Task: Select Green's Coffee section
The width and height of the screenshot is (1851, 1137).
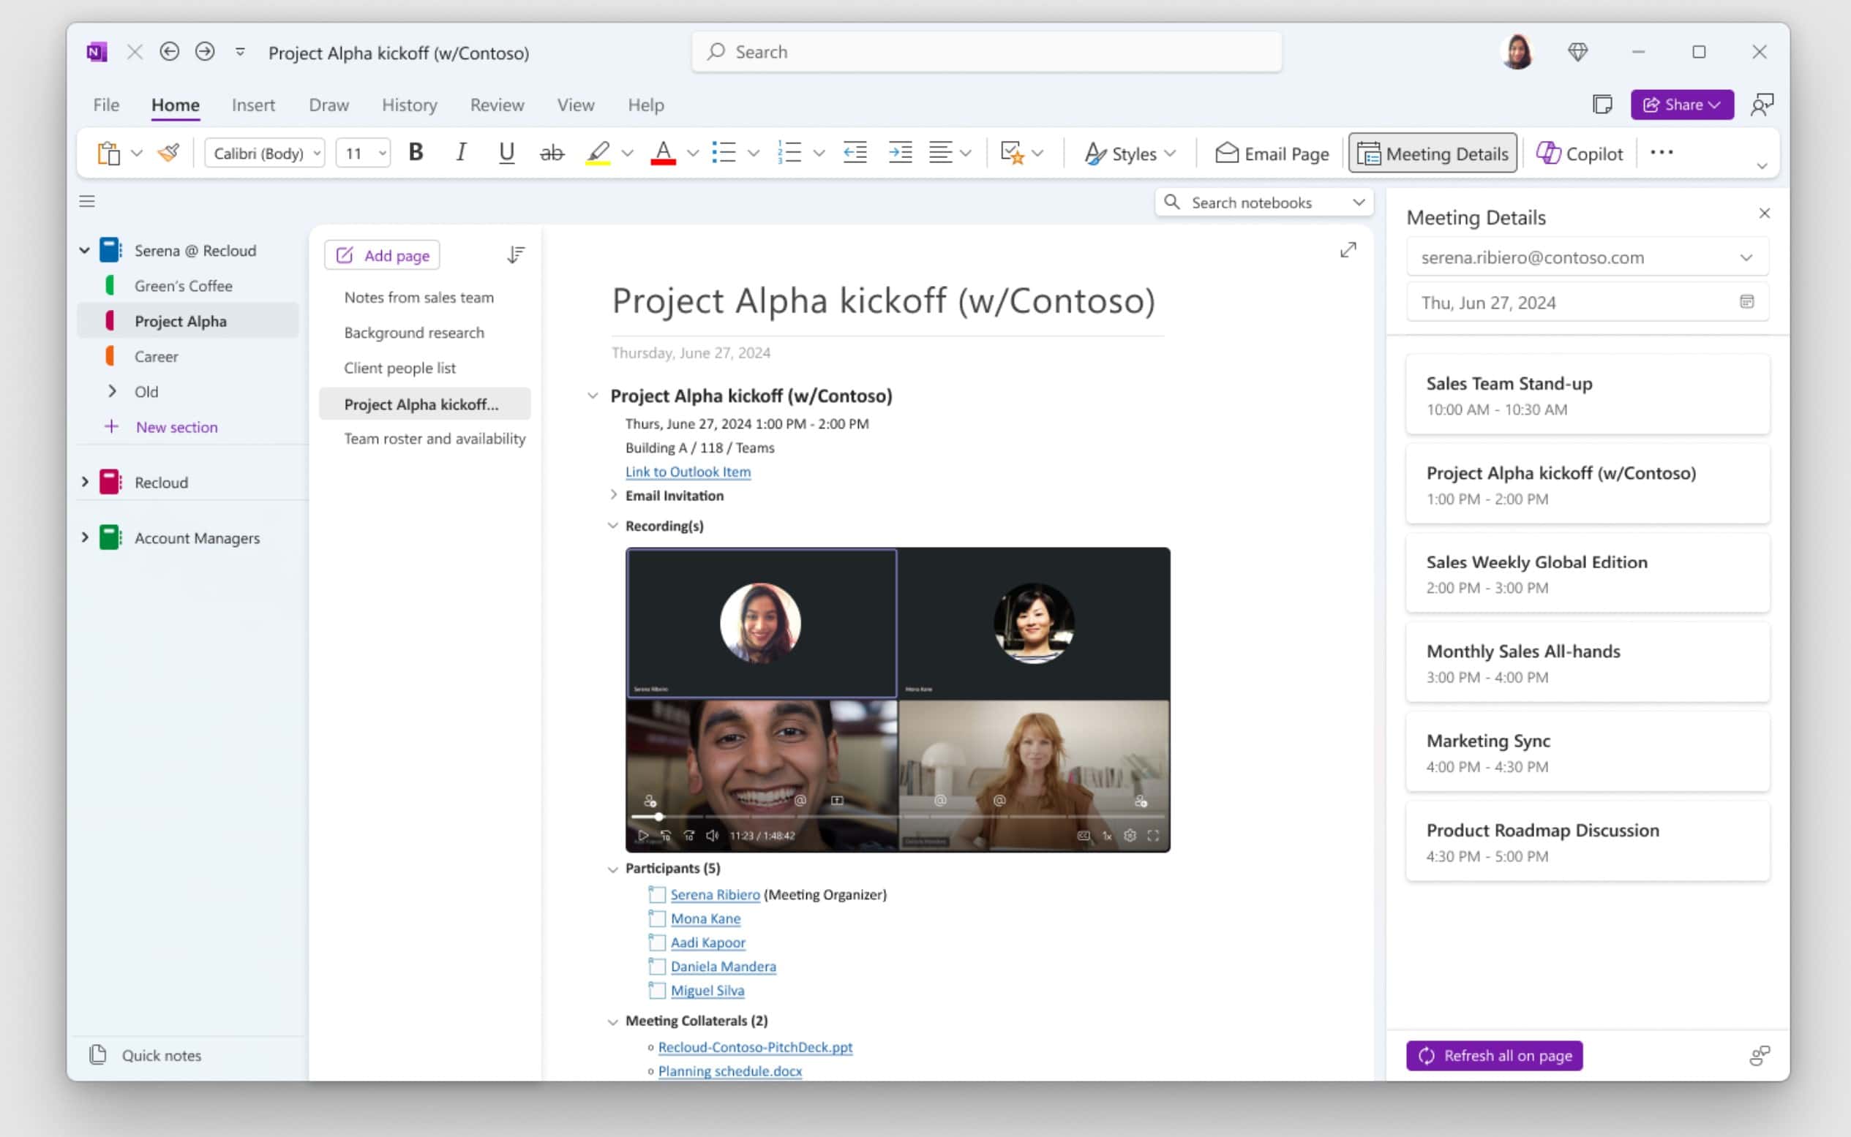Action: (x=184, y=286)
